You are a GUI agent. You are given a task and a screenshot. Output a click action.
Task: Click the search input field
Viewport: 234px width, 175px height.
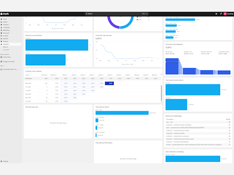pyautogui.click(x=117, y=14)
